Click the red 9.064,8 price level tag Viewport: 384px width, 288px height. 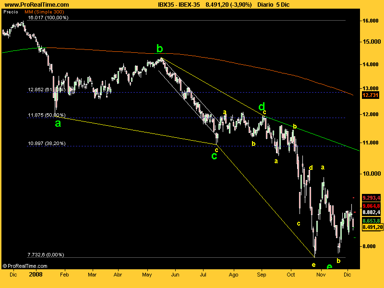pos(371,206)
